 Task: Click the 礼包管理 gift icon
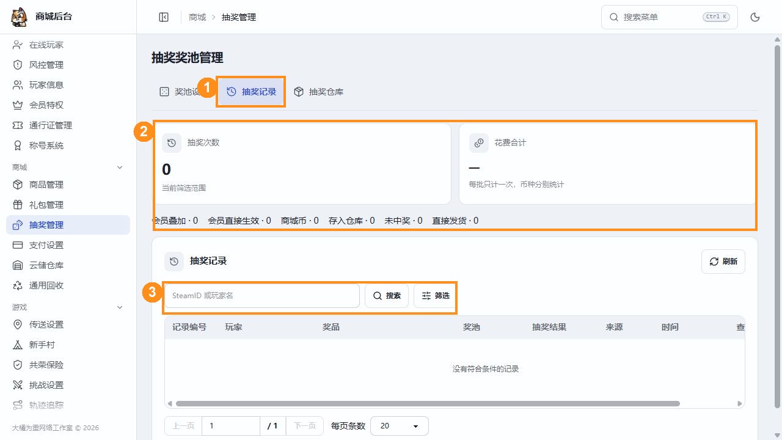[18, 205]
